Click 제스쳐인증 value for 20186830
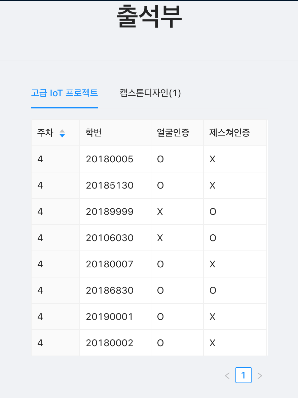This screenshot has height=398, width=298. click(213, 290)
